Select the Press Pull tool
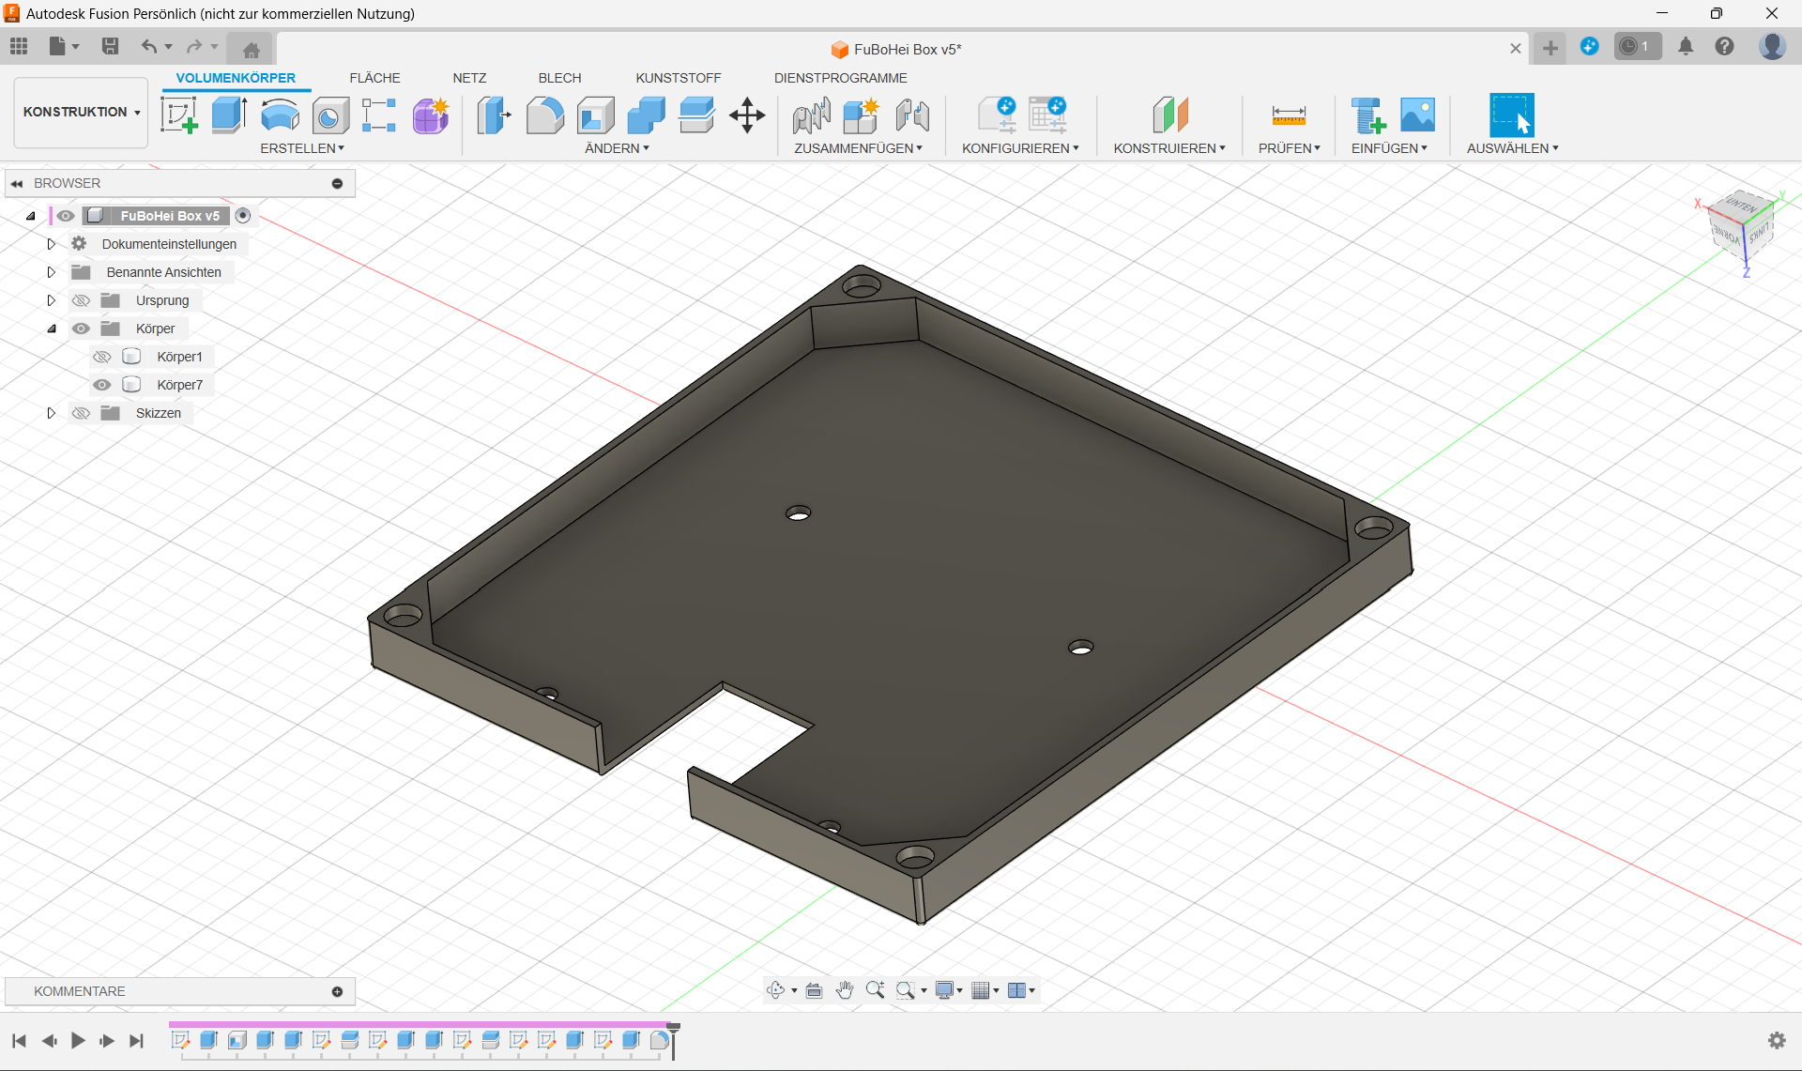Screen dimensions: 1802x1071 pyautogui.click(x=494, y=115)
